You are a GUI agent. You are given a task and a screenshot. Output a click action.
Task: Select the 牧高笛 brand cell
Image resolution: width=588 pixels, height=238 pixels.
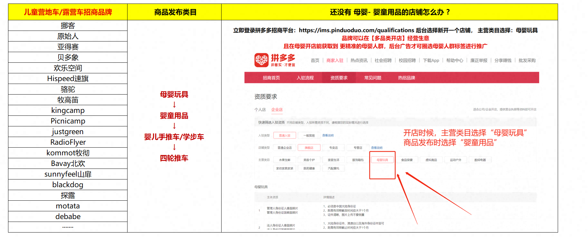click(68, 100)
